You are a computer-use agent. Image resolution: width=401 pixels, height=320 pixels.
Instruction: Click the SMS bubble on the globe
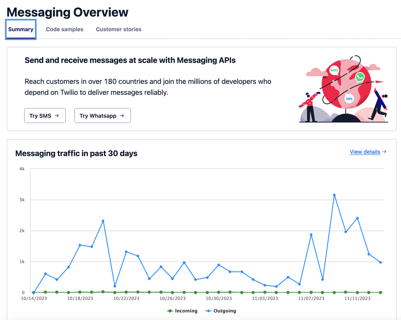[349, 99]
